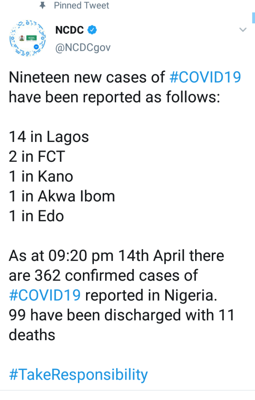Screen dimensions: 255x400
Task: Click the '1 in Kano' line
Action: (x=41, y=176)
